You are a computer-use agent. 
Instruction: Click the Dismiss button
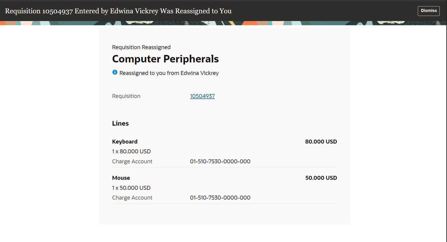pos(429,11)
